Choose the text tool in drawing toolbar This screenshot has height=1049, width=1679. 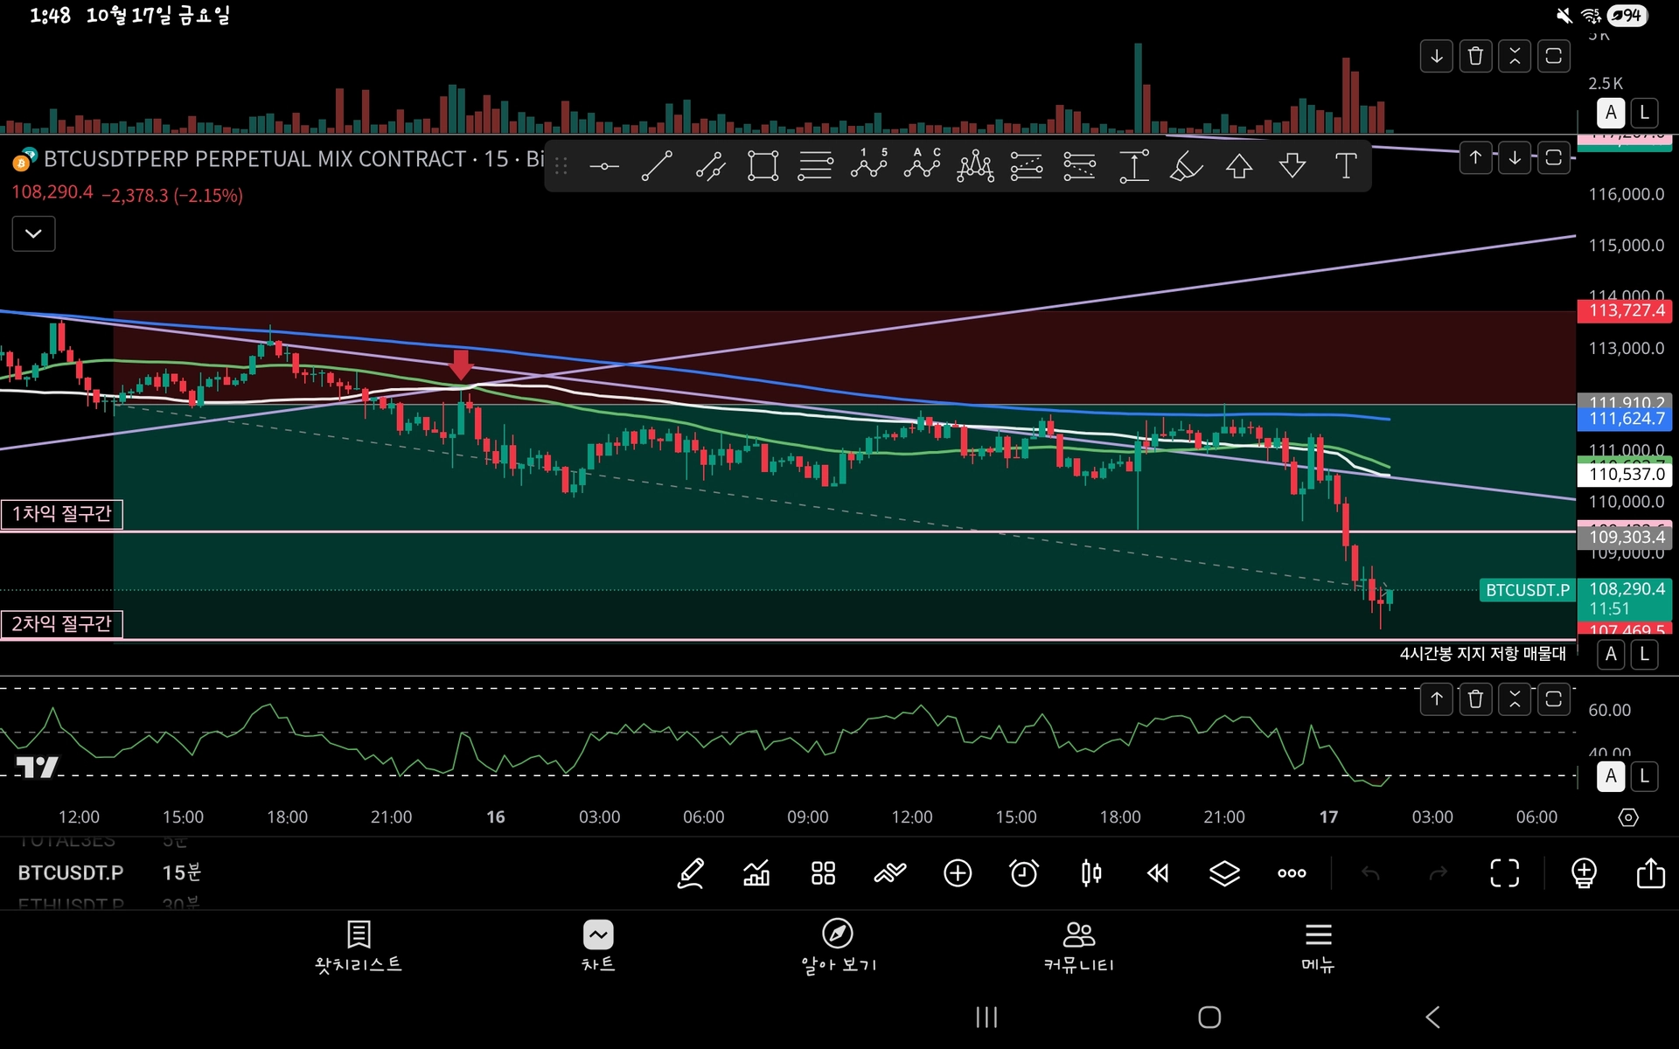click(x=1346, y=165)
